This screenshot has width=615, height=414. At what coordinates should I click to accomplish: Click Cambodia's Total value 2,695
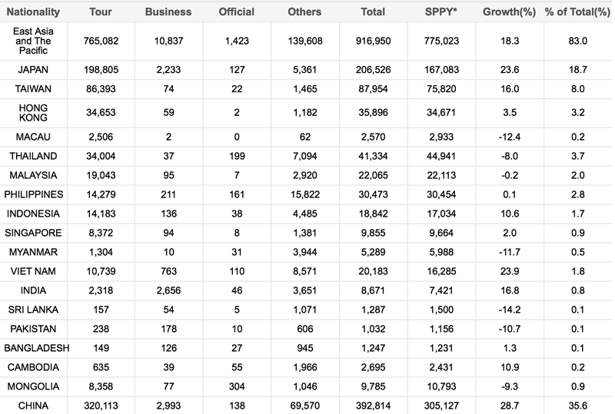click(x=373, y=367)
